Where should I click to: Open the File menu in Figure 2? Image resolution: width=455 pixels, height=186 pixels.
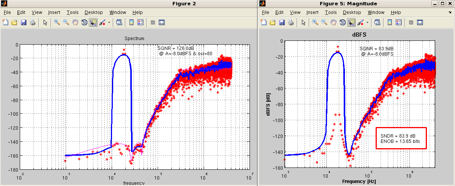coord(7,12)
